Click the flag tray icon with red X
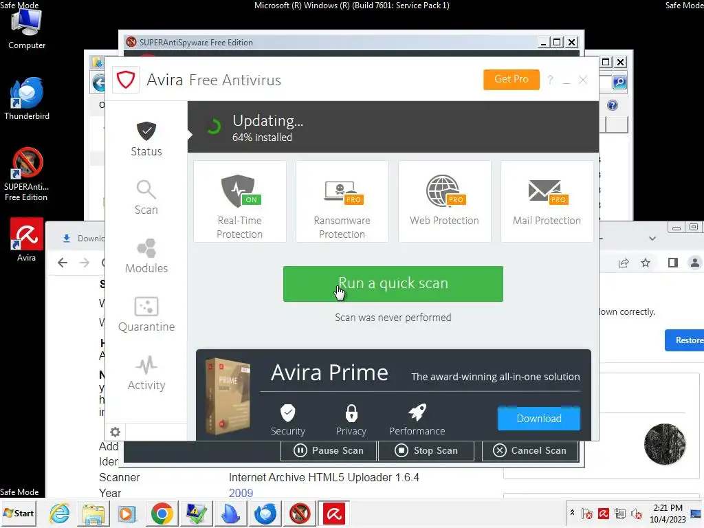Viewport: 704px width, 528px height. pyautogui.click(x=587, y=513)
